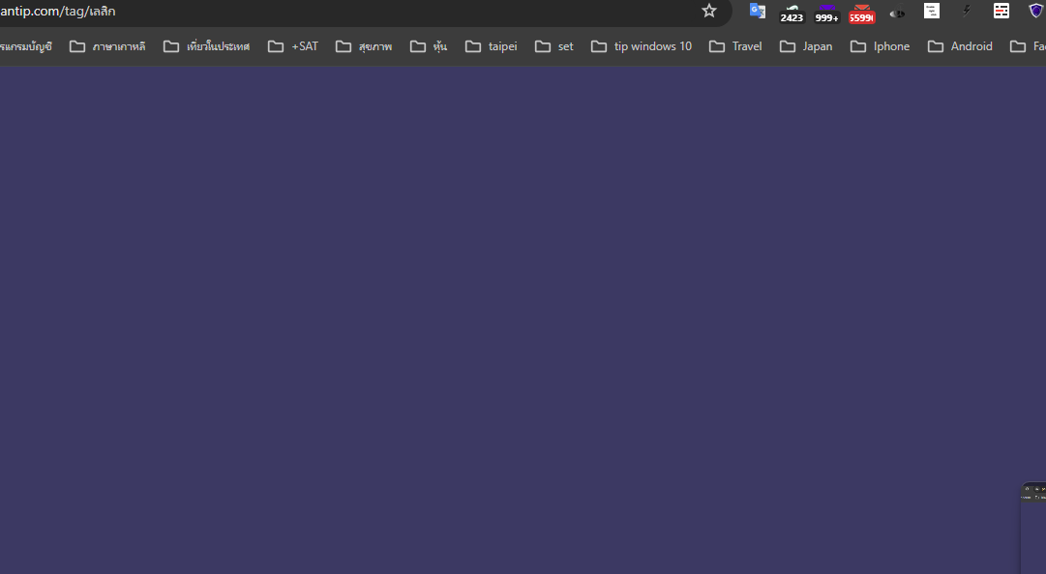Image resolution: width=1046 pixels, height=574 pixels.
Task: Bookmark this page with the star icon
Action: [709, 11]
